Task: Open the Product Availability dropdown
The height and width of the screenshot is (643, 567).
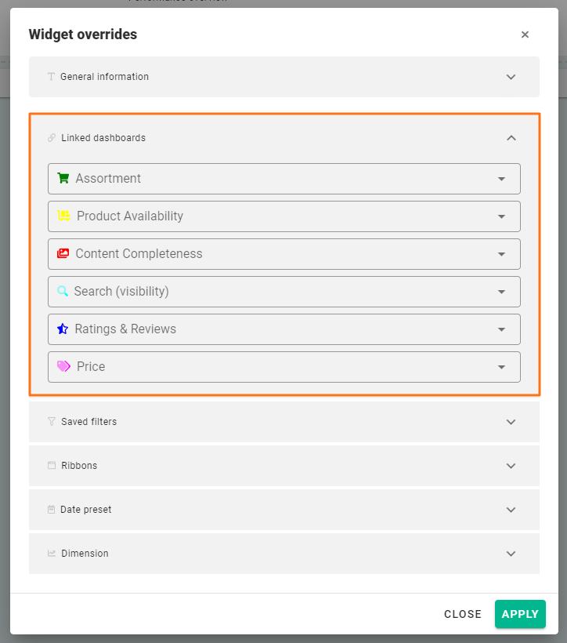Action: [501, 216]
